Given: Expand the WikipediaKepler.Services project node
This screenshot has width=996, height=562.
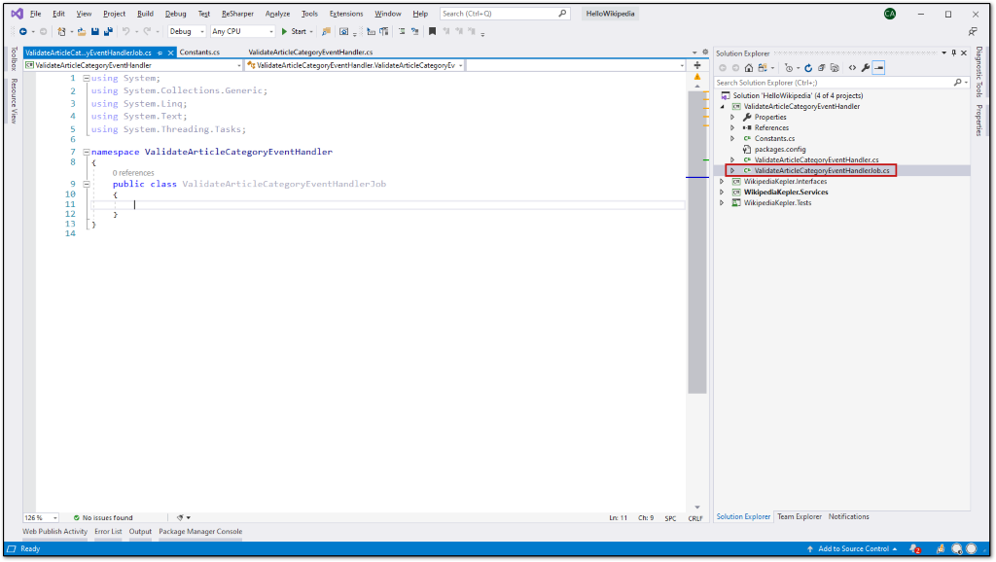Looking at the screenshot, I should (x=722, y=193).
